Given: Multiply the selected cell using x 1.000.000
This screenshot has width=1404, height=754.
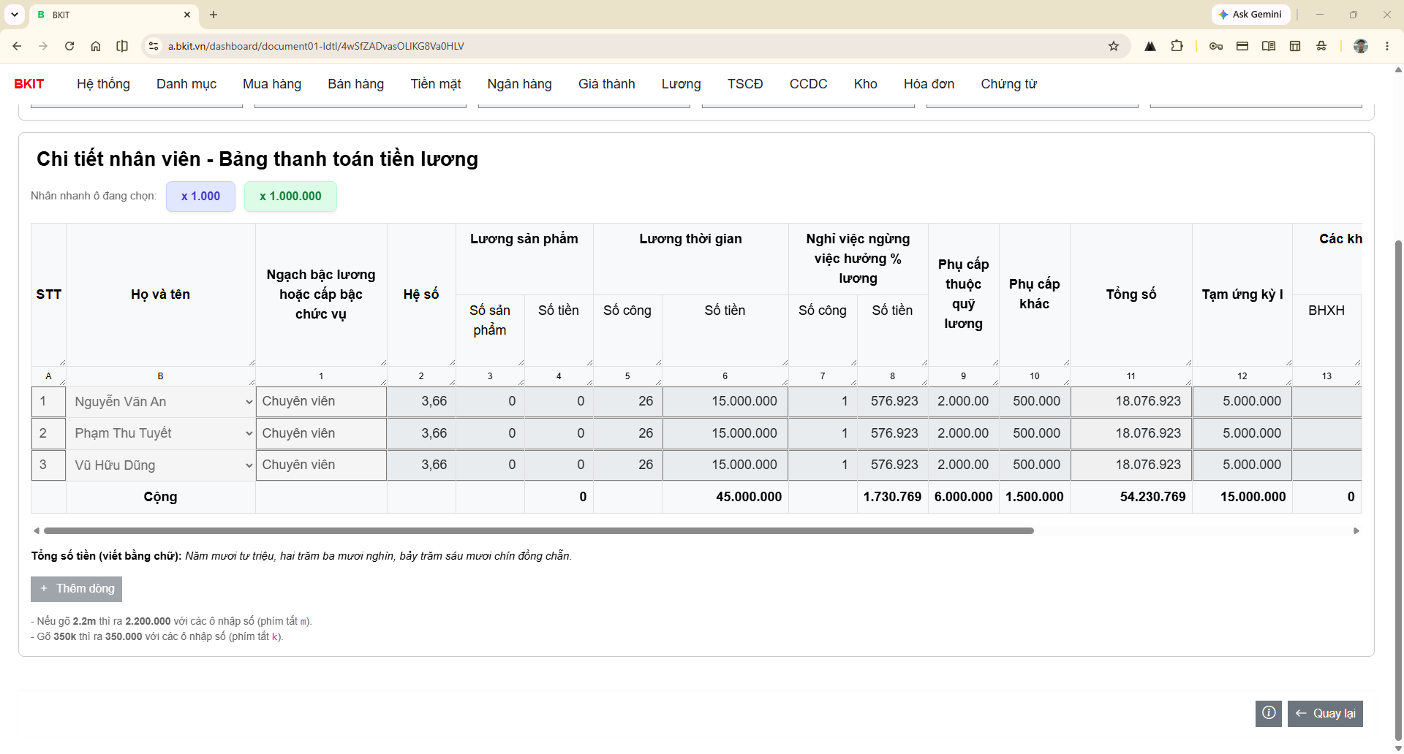Looking at the screenshot, I should (290, 197).
